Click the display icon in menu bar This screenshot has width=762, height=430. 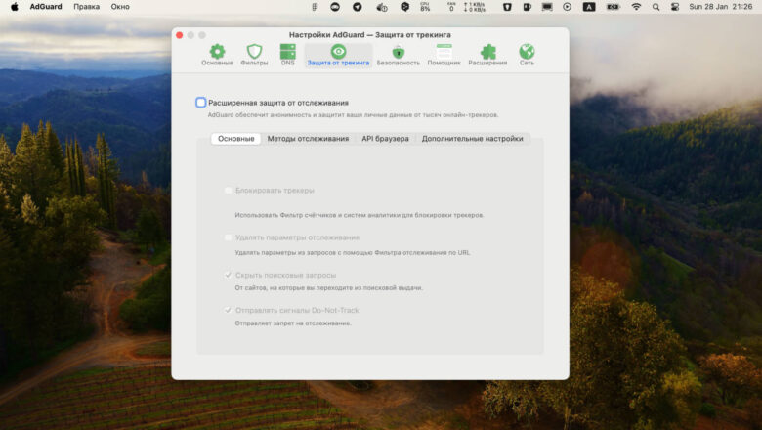[x=547, y=7]
